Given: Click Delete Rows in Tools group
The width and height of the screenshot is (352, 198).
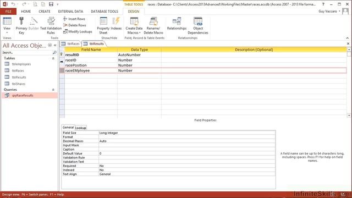Looking at the screenshot, I should pos(75,25).
